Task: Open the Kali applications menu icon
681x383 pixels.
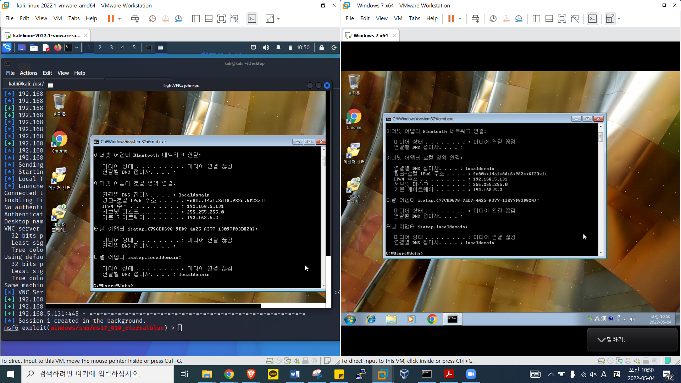Action: click(7, 48)
